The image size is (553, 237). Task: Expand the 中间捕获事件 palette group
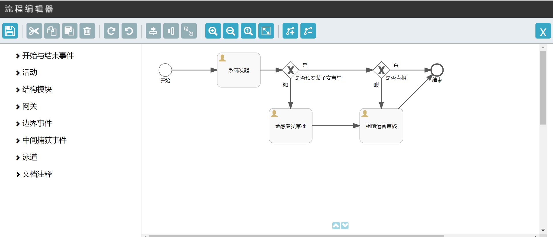click(x=41, y=140)
